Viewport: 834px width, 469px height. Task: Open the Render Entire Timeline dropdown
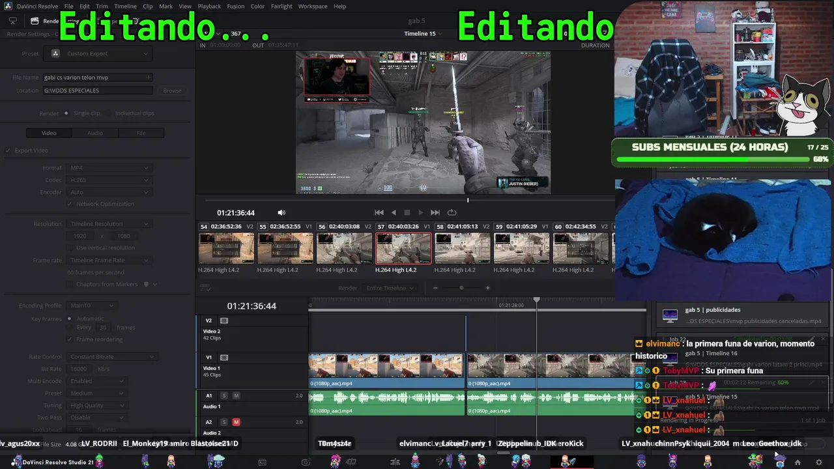[x=390, y=288]
